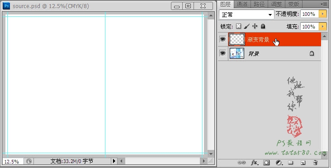This screenshot has width=331, height=168.
Task: Create new fill or adjustment layer
Action: click(279, 163)
